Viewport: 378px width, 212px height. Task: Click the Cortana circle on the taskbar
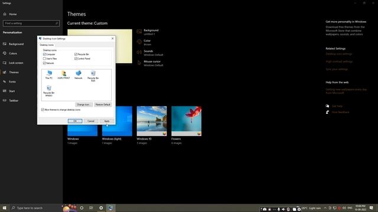click(x=82, y=208)
